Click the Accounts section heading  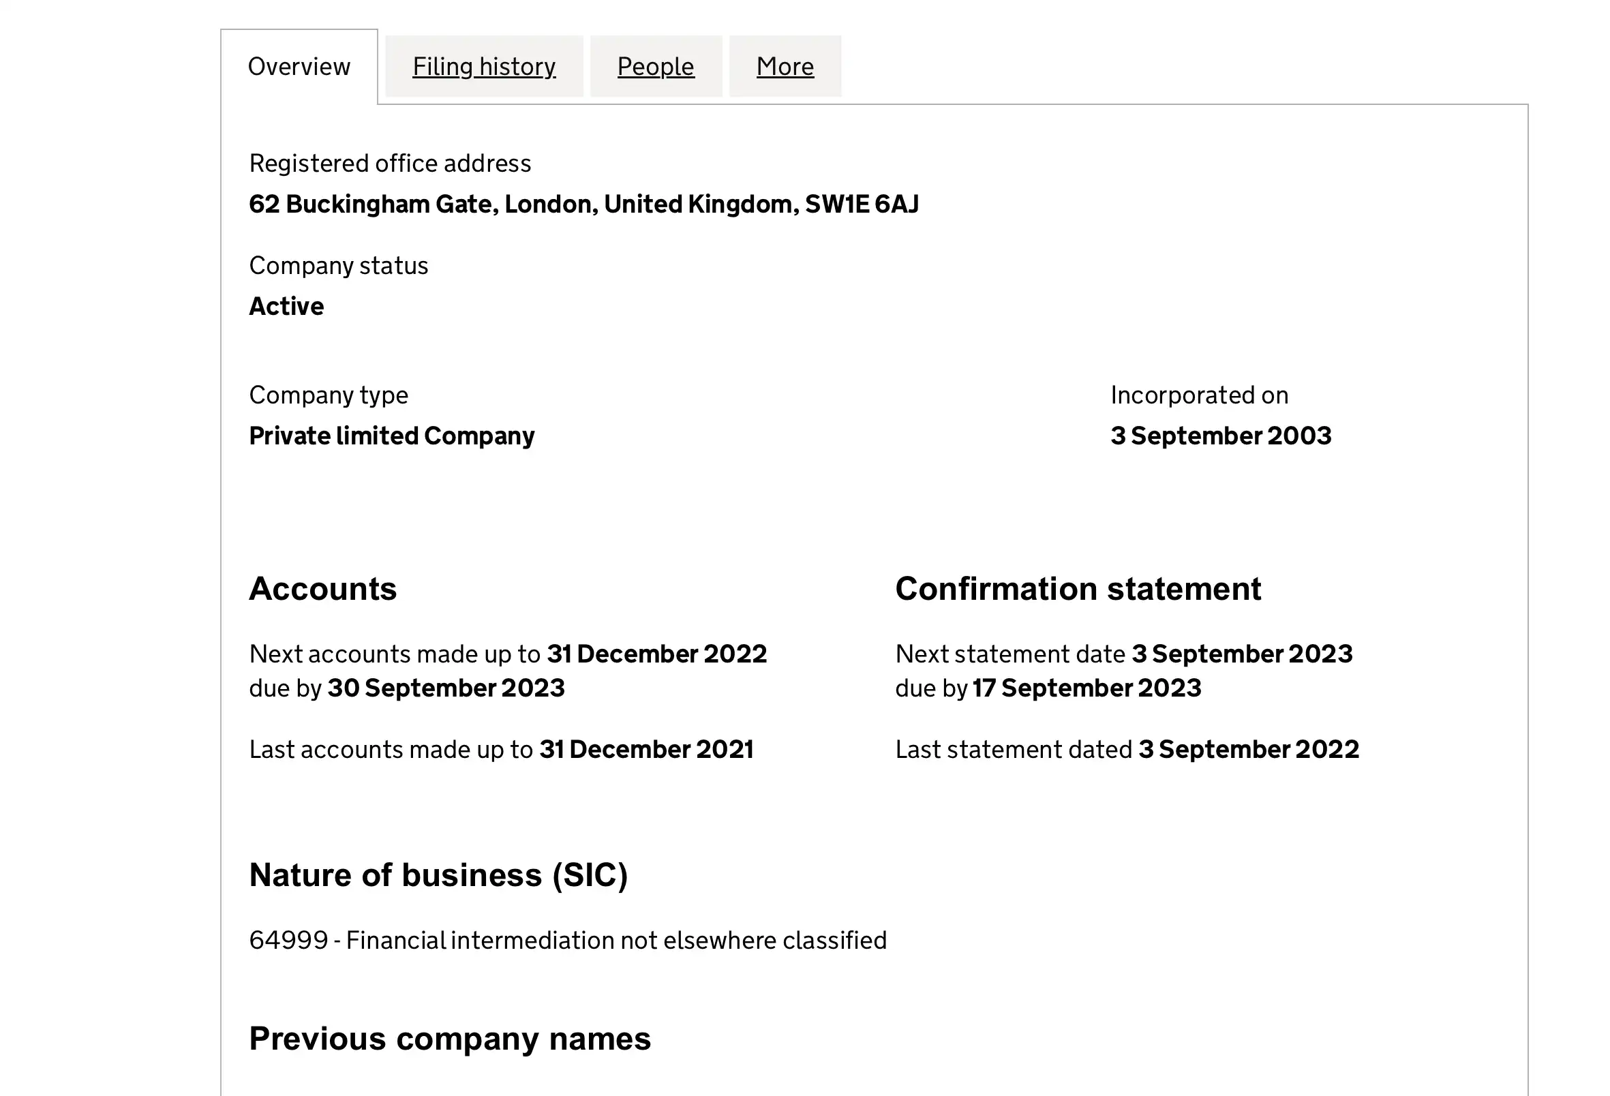(x=323, y=589)
